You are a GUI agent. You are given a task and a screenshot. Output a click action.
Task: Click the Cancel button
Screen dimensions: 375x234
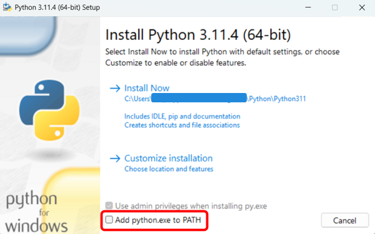pos(344,220)
